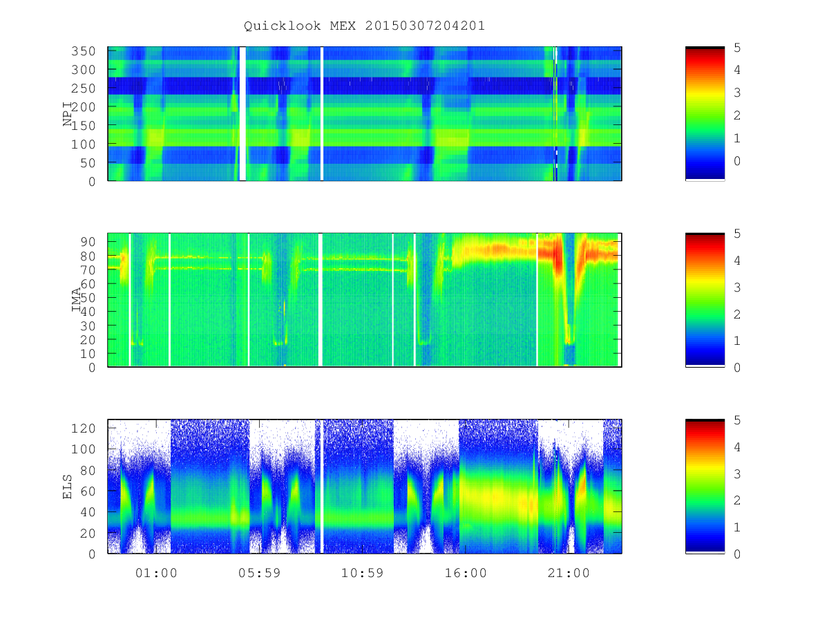Click the 3 label on NPI color bar

click(x=737, y=93)
